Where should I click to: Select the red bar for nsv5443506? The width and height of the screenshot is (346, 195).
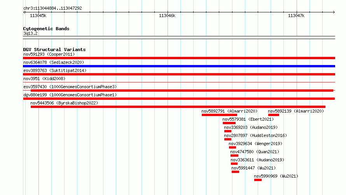click(x=178, y=107)
